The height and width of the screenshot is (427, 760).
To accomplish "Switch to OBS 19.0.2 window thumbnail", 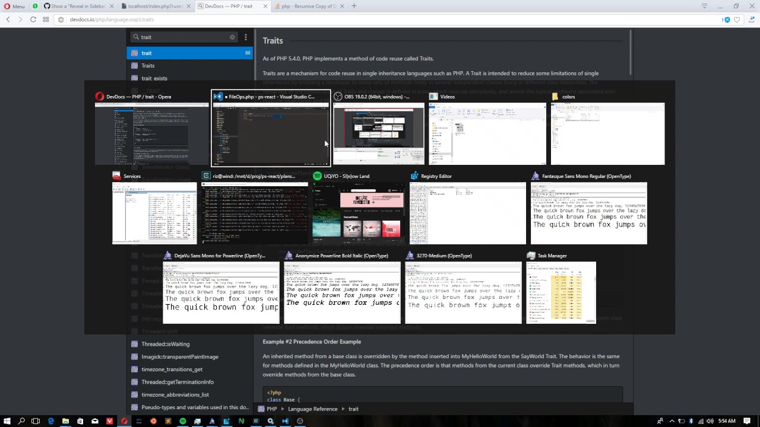I will [x=378, y=128].
